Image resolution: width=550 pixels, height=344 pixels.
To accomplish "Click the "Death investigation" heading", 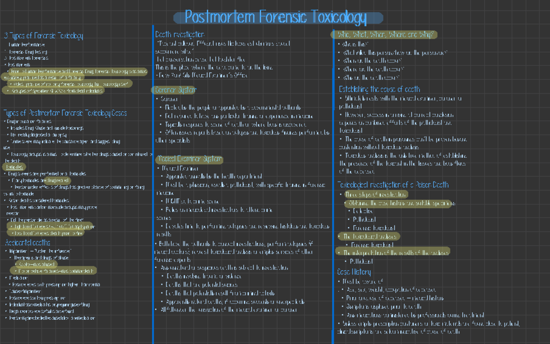I will pyautogui.click(x=180, y=34).
